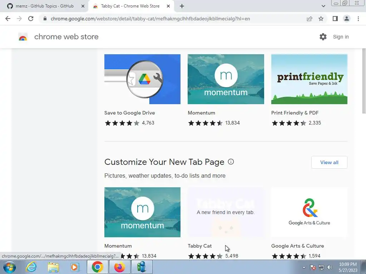The image size is (366, 274).
Task: Open the Chrome profile avatar
Action: click(x=347, y=19)
